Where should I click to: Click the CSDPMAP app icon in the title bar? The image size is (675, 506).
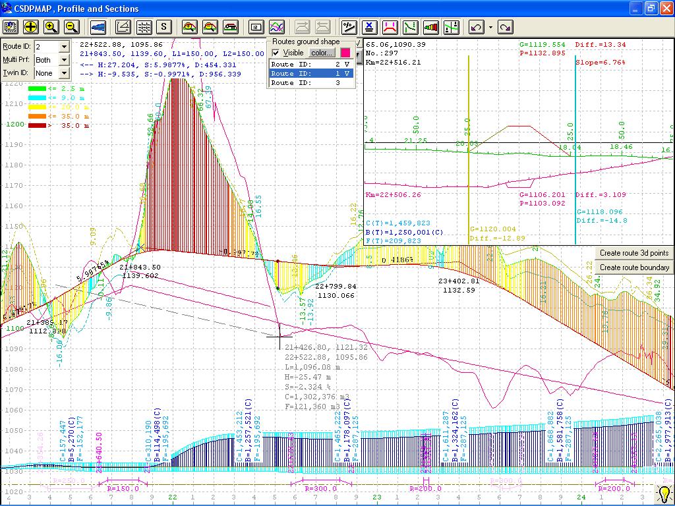point(7,8)
